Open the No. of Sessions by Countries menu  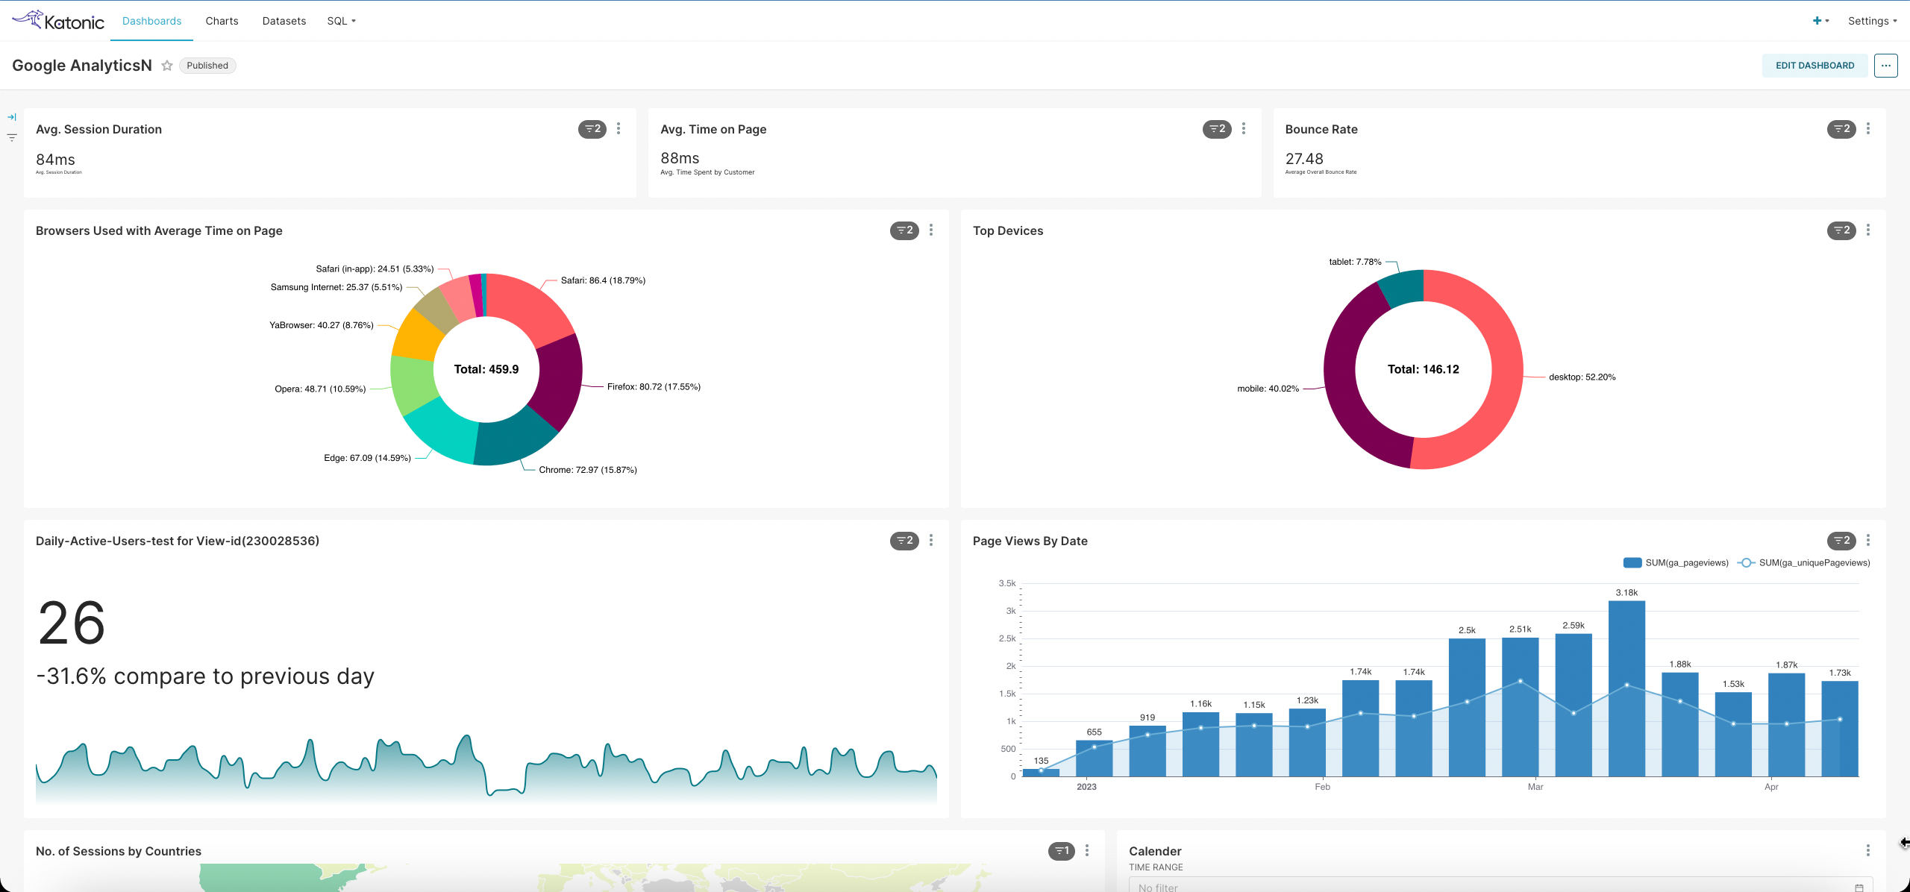point(1087,851)
